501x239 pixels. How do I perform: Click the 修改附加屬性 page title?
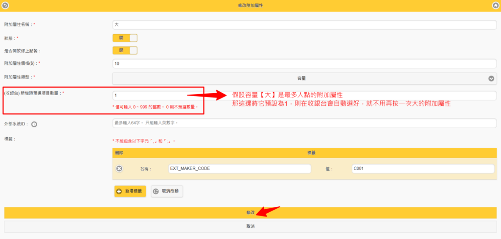[250, 5]
